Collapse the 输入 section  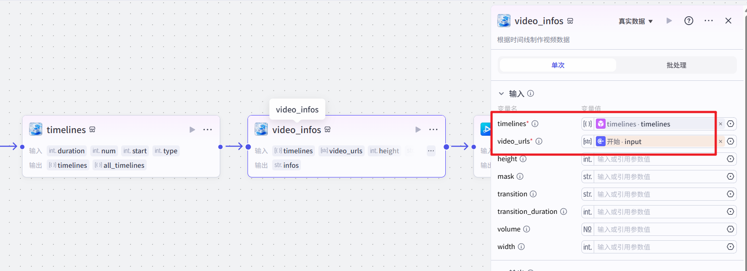501,94
